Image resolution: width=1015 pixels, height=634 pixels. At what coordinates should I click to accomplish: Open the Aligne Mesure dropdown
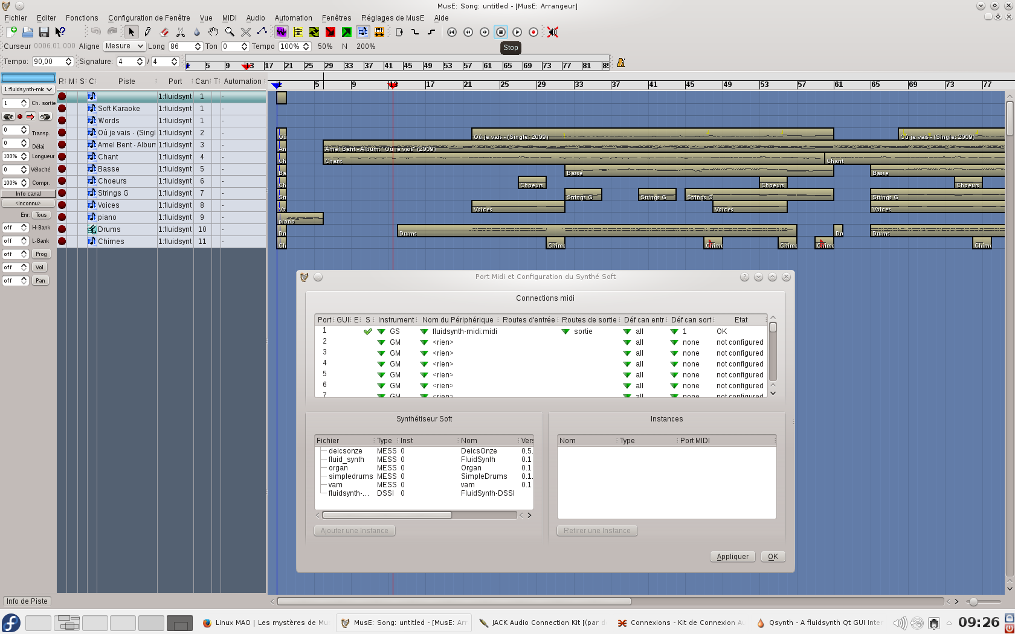click(124, 46)
